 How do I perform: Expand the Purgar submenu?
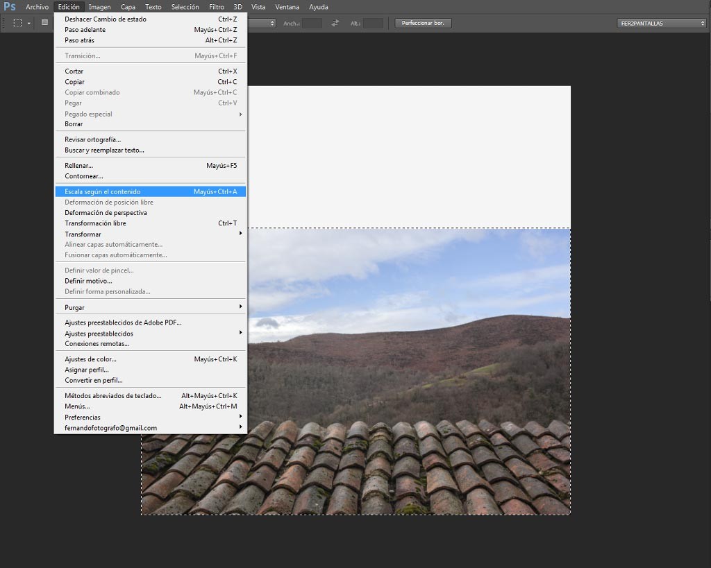[151, 307]
